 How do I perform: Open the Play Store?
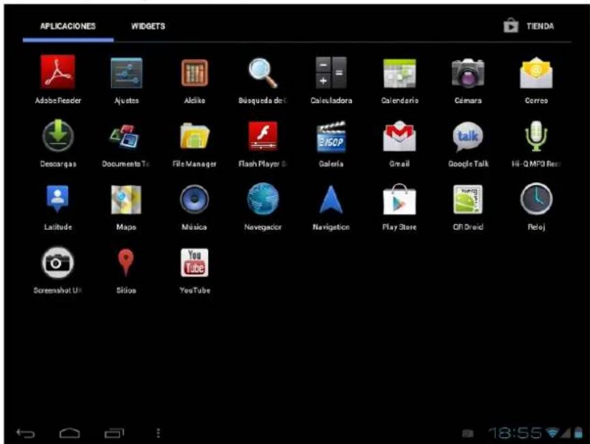coord(398,201)
